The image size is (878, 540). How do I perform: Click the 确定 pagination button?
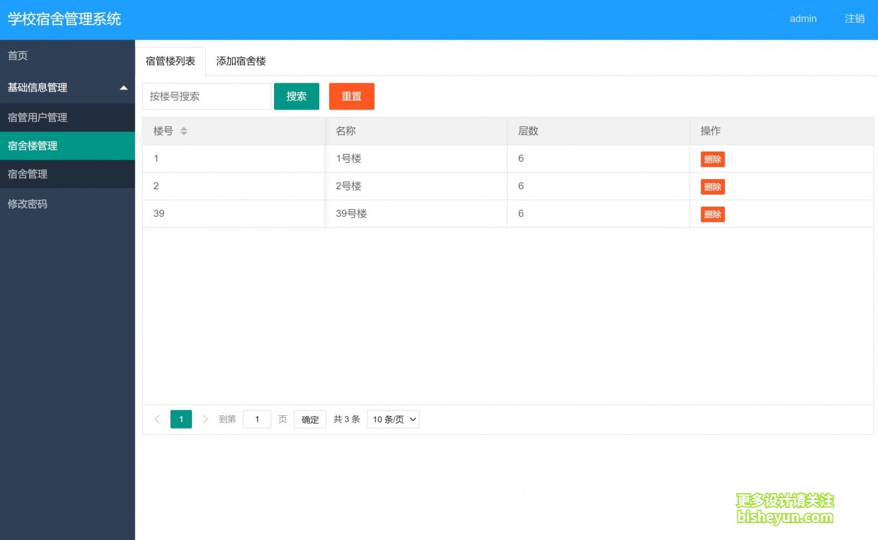click(310, 420)
